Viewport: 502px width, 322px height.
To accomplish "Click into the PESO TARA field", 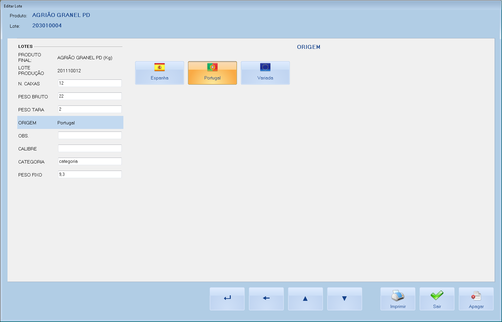I will click(x=90, y=109).
